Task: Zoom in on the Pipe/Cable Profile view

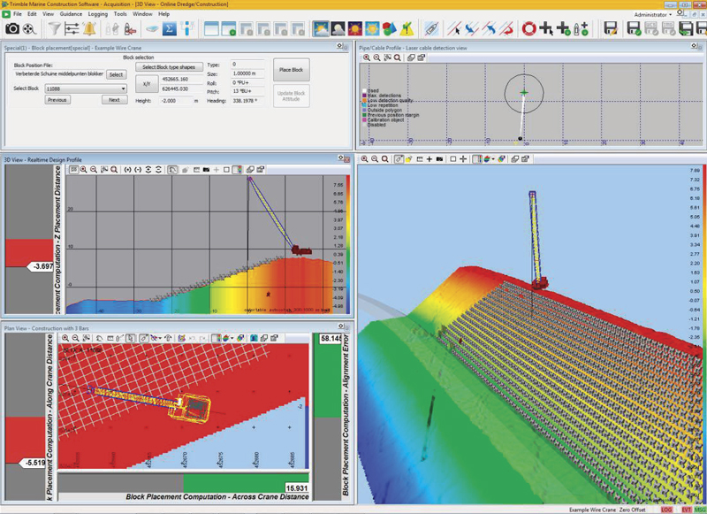Action: pos(367,58)
